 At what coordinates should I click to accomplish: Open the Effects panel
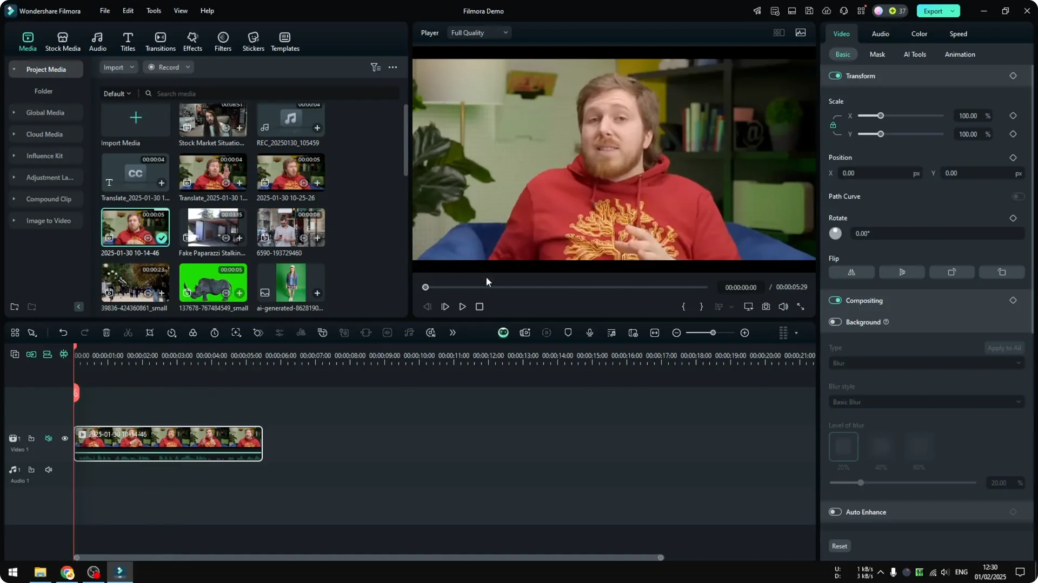pos(192,40)
